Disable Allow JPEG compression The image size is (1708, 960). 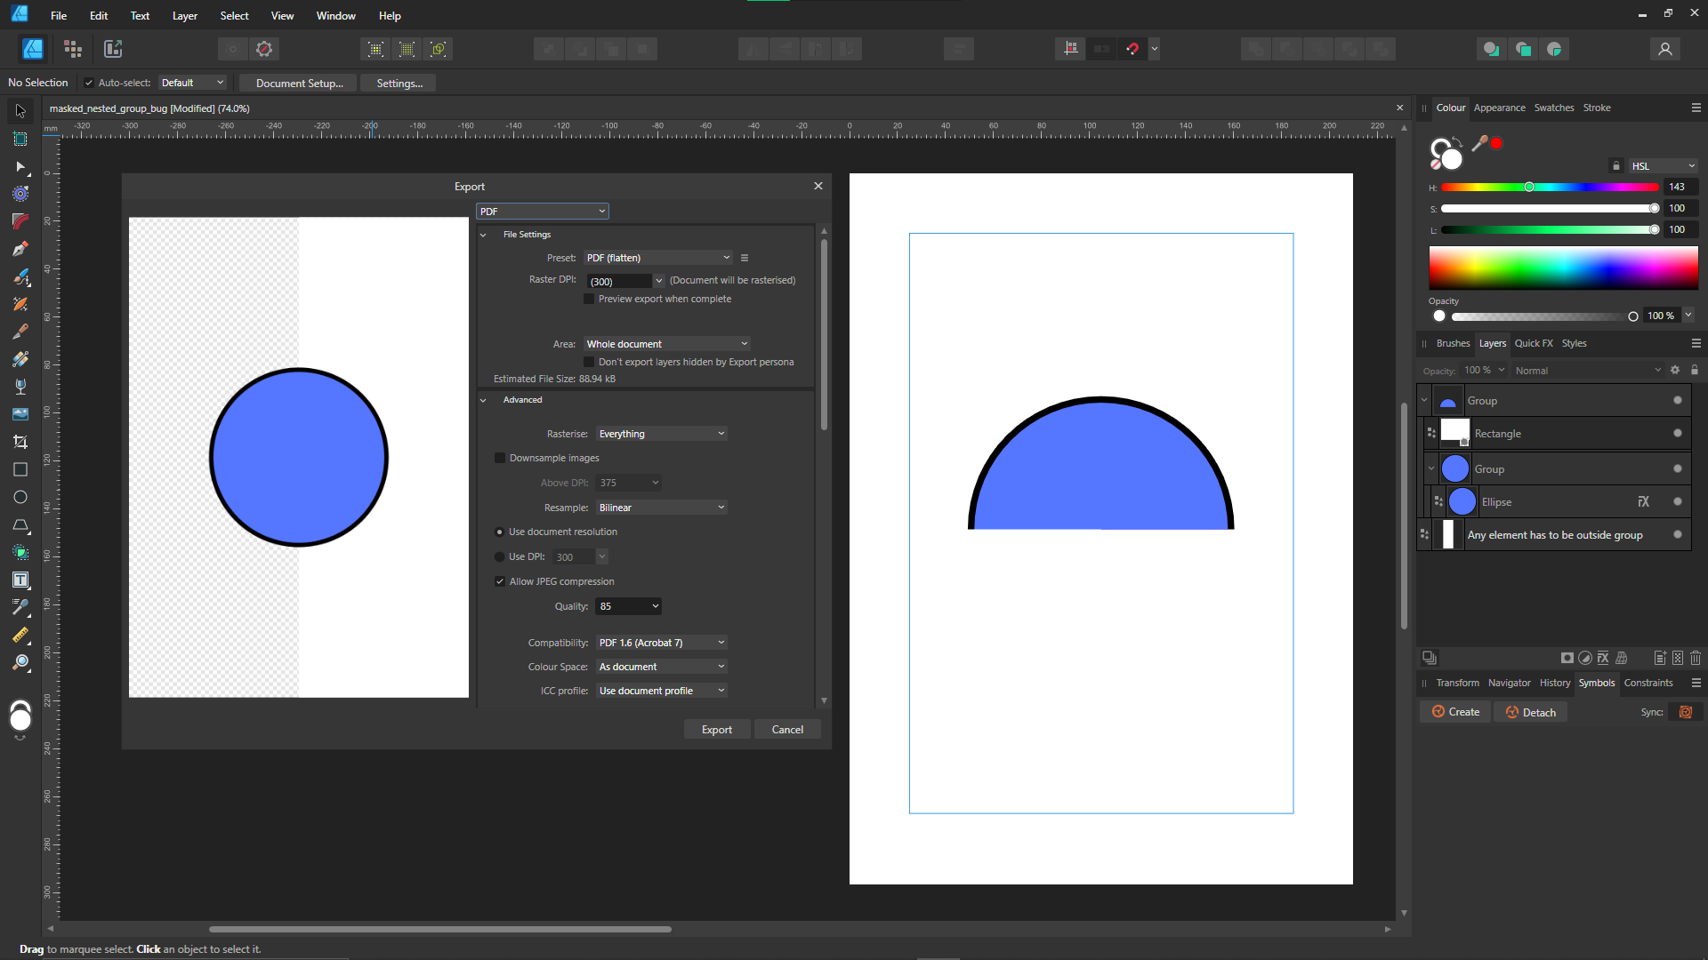[500, 580]
